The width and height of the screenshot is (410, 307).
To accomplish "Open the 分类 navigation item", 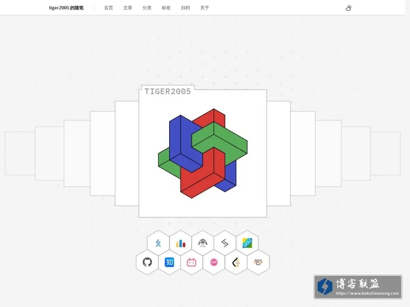I will (147, 8).
